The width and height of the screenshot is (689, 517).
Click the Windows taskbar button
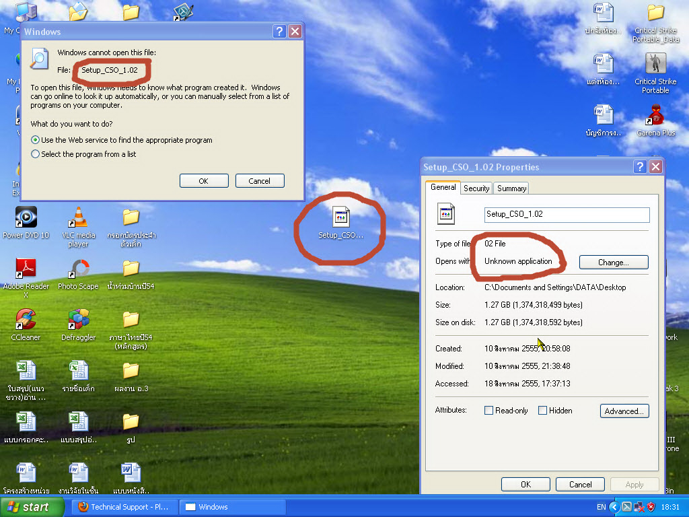click(233, 507)
